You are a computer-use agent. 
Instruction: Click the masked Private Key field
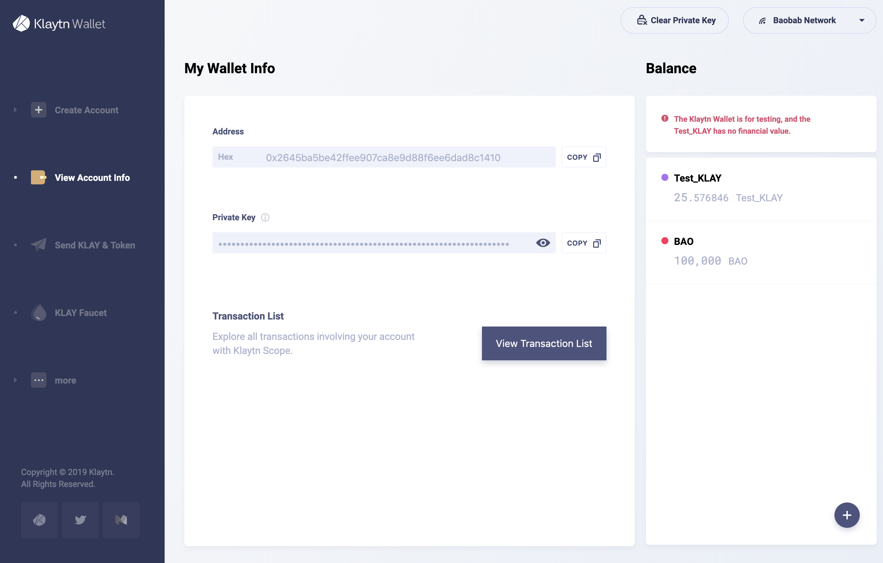[x=384, y=243]
